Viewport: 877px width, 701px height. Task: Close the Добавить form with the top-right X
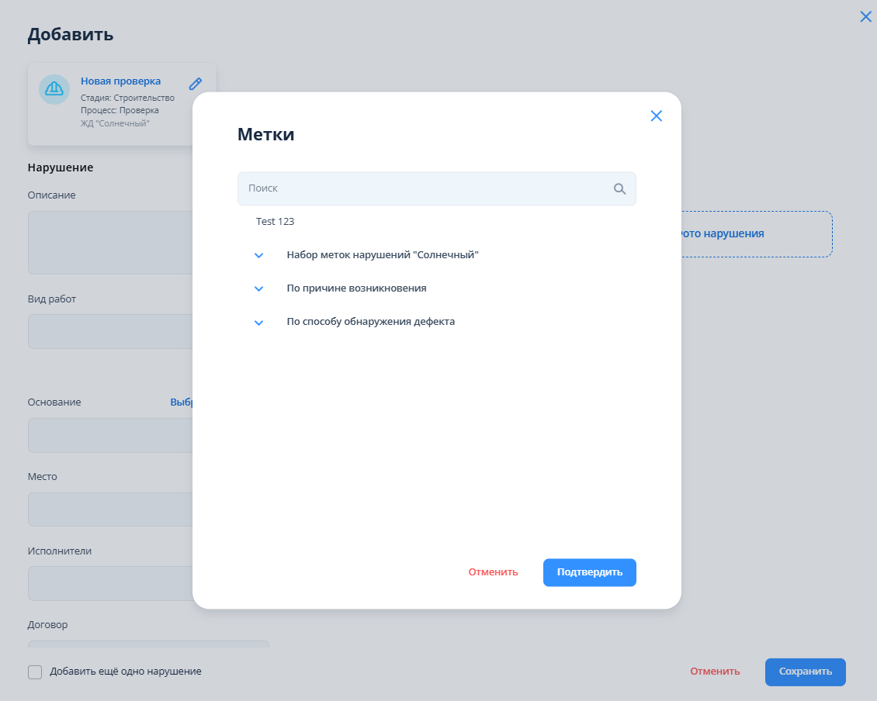pos(865,16)
